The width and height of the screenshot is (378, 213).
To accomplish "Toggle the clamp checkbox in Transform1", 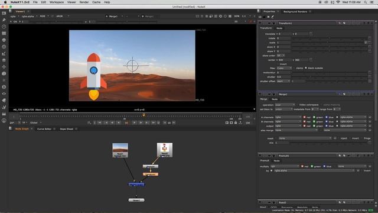I will (294, 68).
